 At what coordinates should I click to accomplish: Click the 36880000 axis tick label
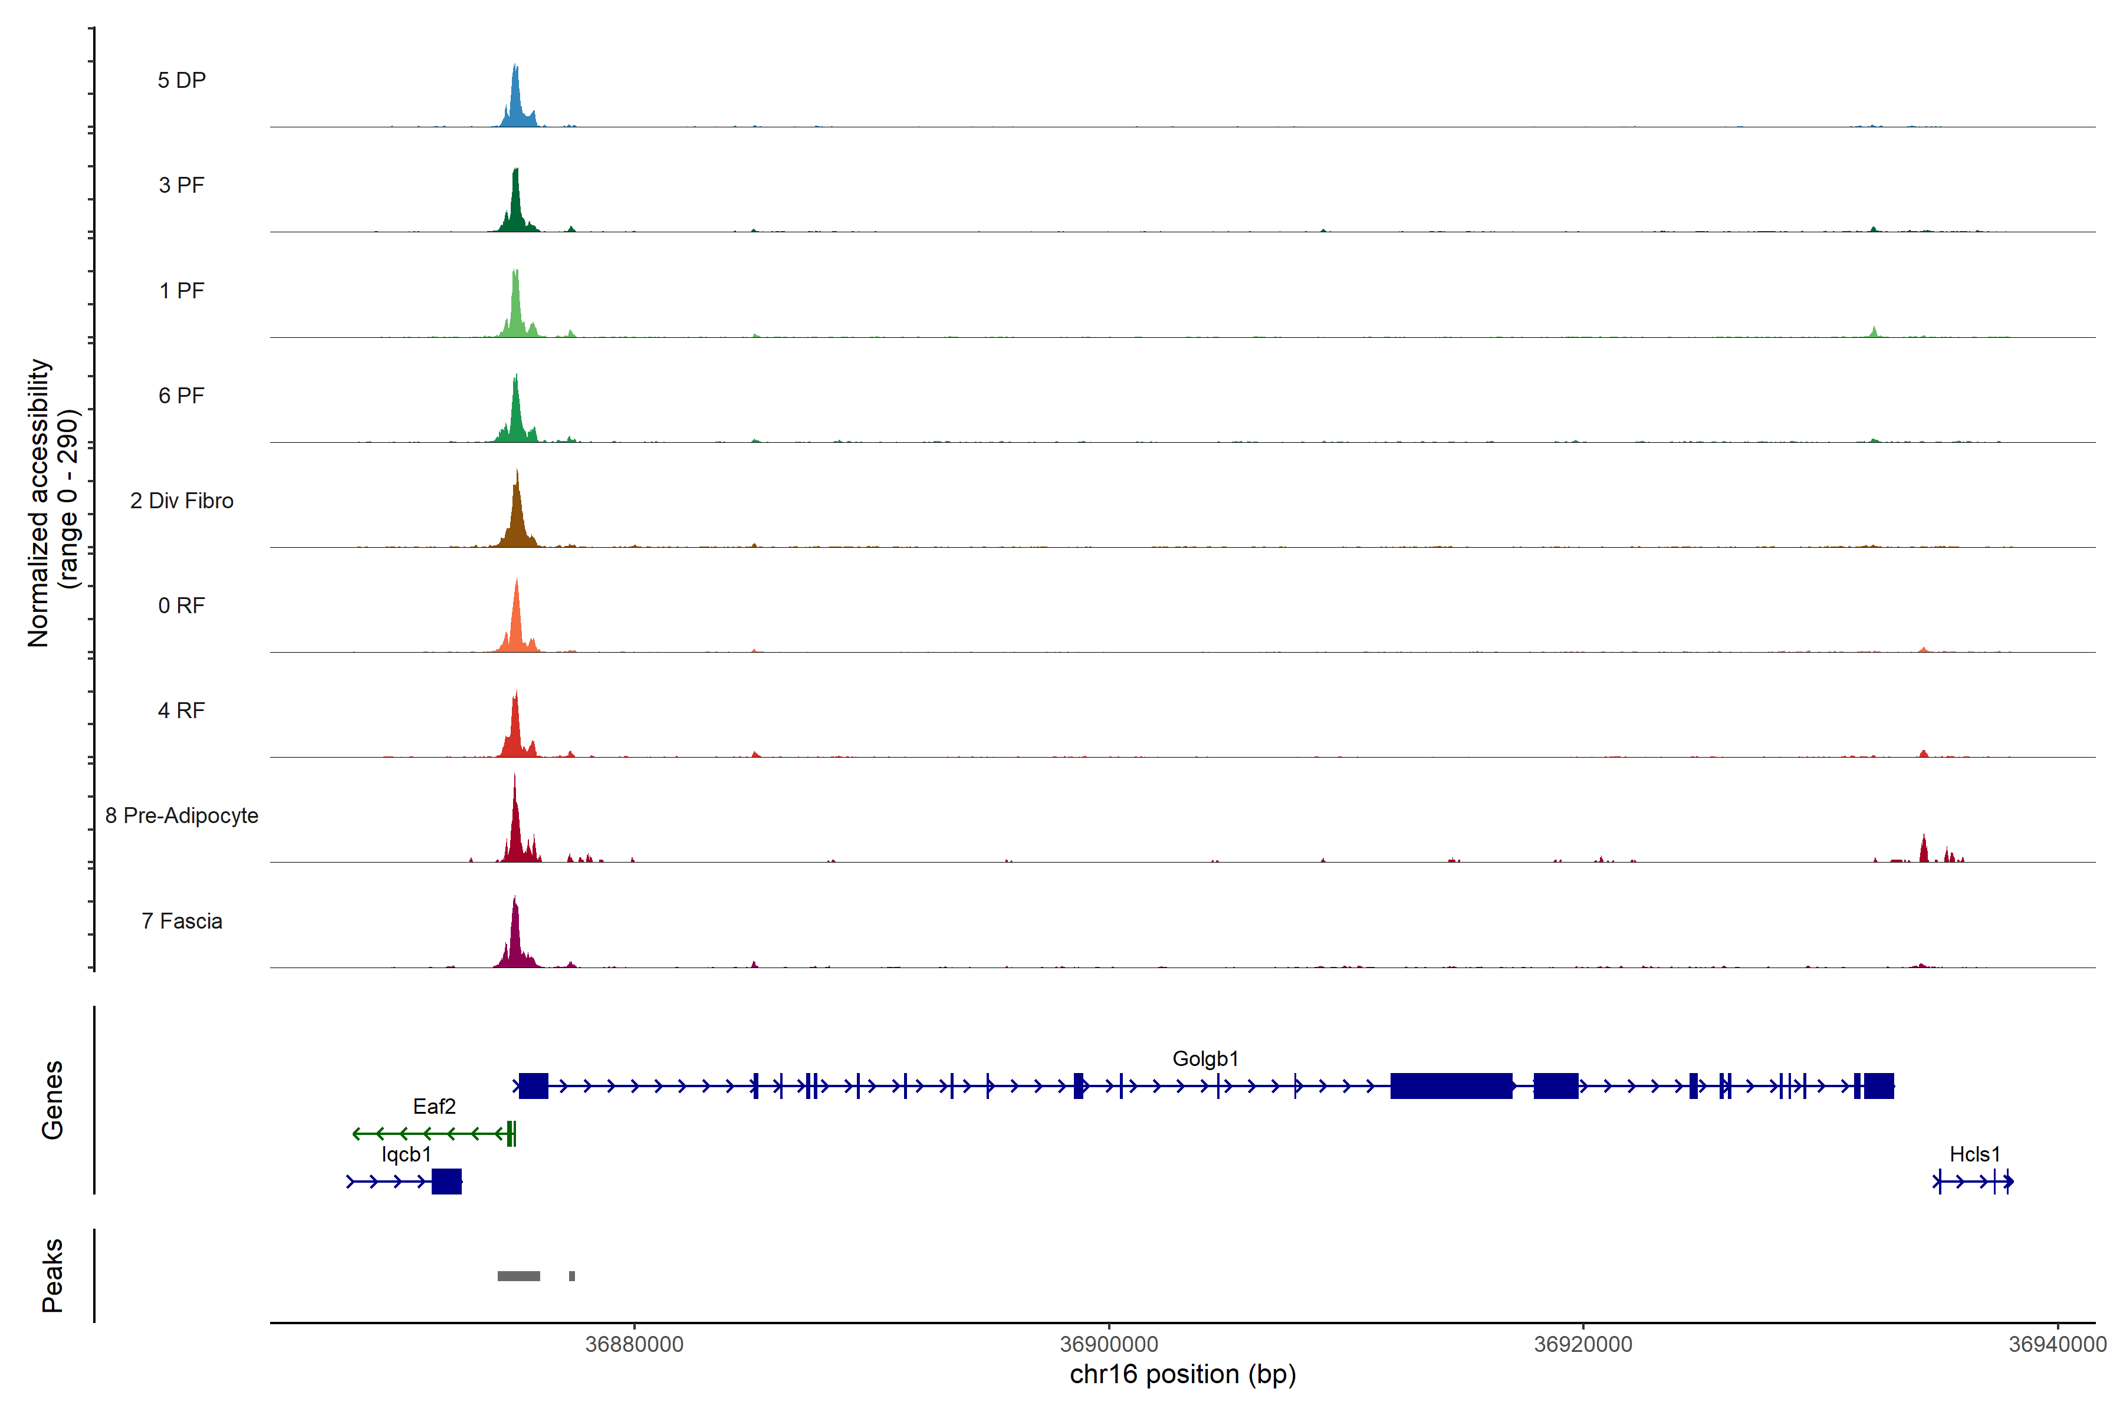[x=633, y=1345]
